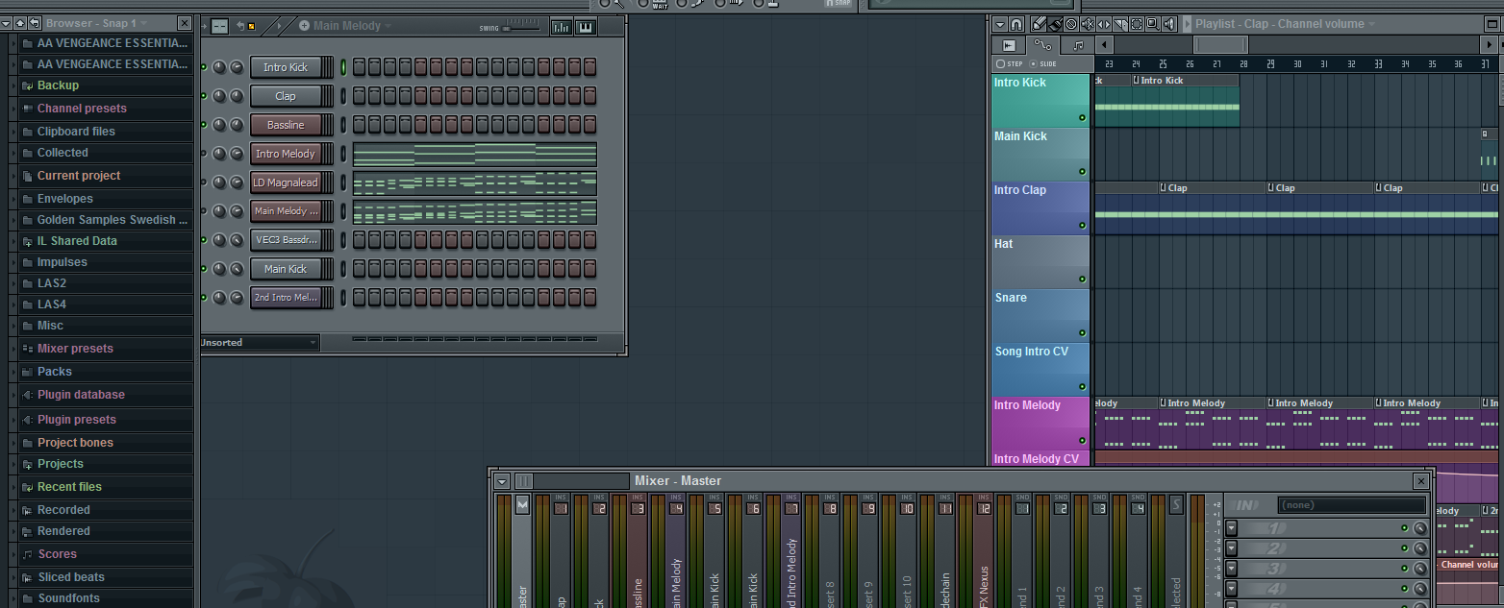This screenshot has height=608, width=1504.
Task: Select the LD Magnalead channel button
Action: (286, 182)
